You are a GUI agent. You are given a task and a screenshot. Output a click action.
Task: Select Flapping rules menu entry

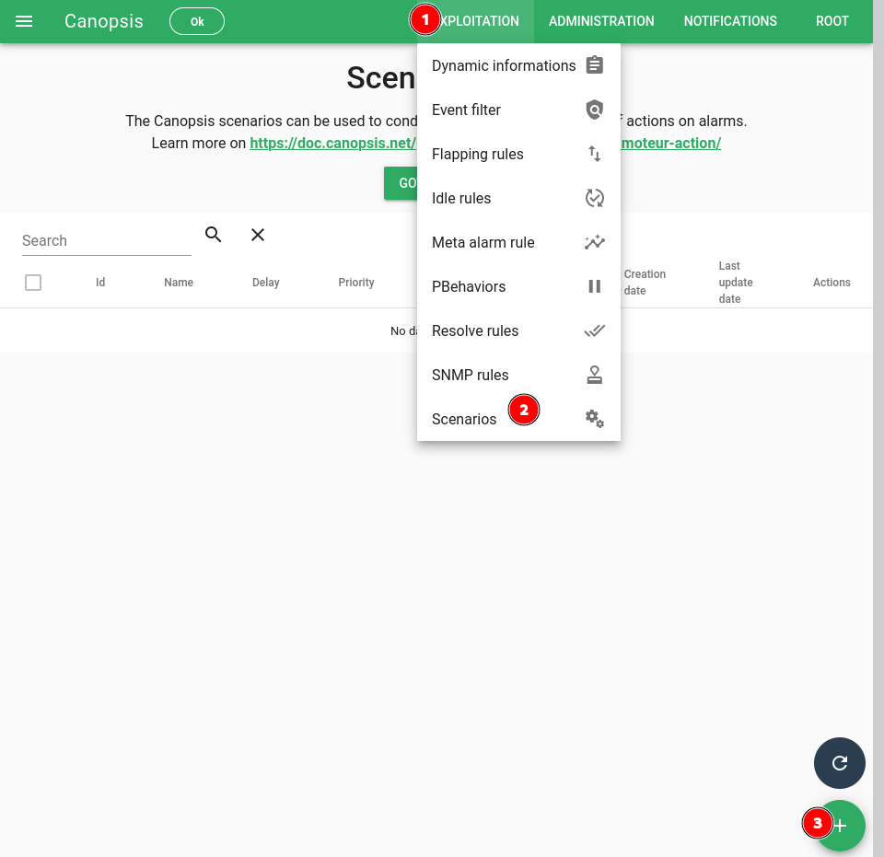518,154
